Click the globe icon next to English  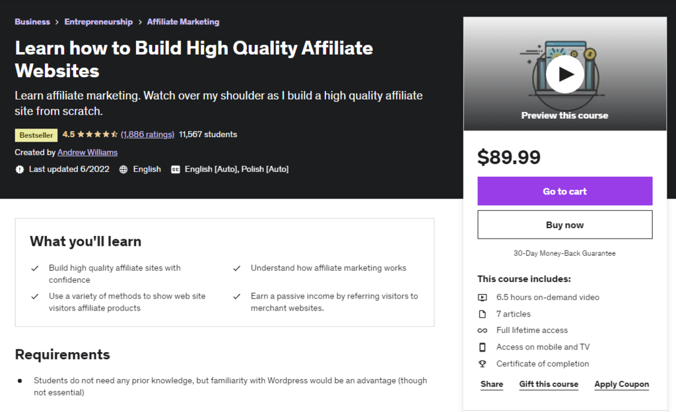(123, 169)
